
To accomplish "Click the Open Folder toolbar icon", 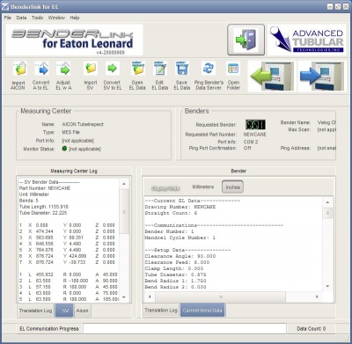I will click(233, 70).
